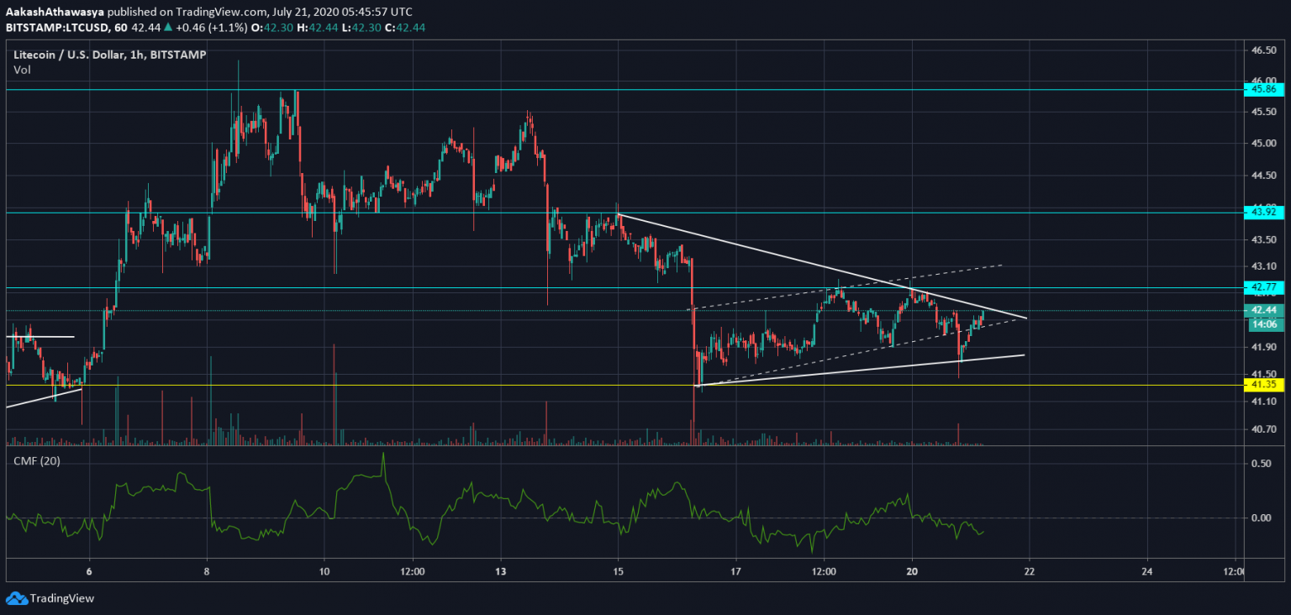The width and height of the screenshot is (1291, 615).
Task: Click the 42.77 cyan price label
Action: pyautogui.click(x=1263, y=287)
